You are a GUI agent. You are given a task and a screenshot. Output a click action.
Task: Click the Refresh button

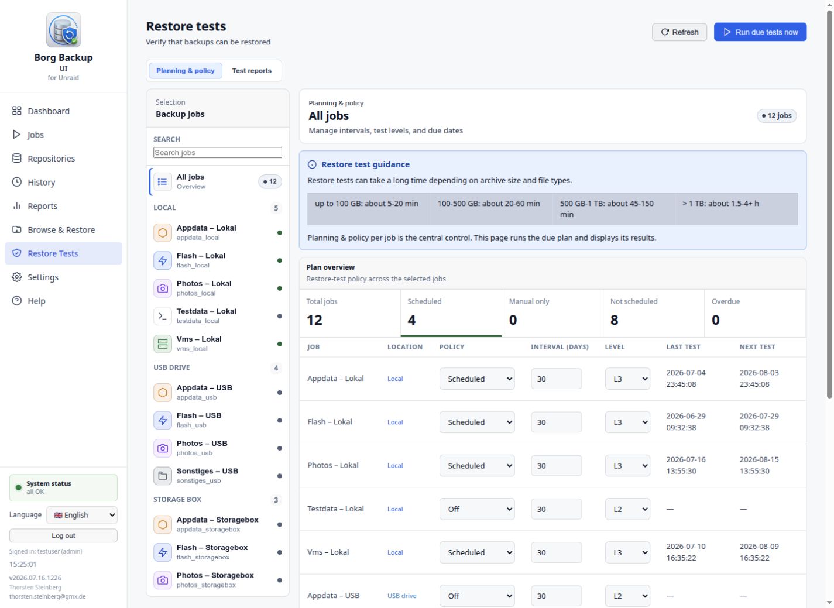(x=679, y=32)
